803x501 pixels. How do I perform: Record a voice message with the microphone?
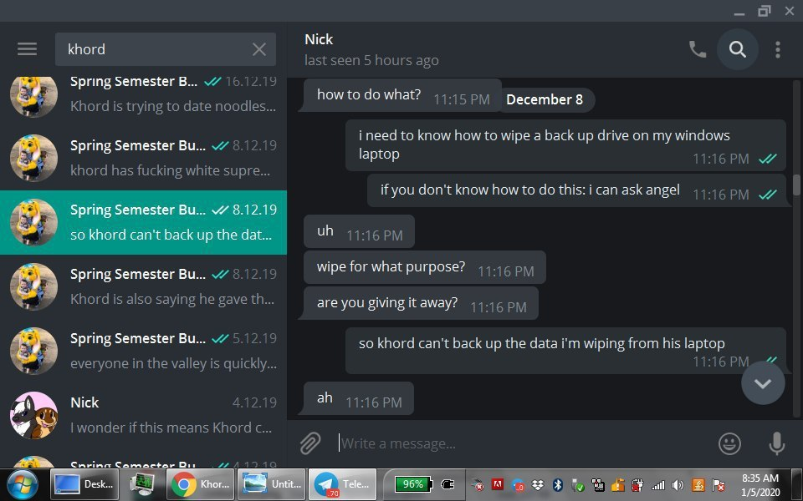coord(776,443)
